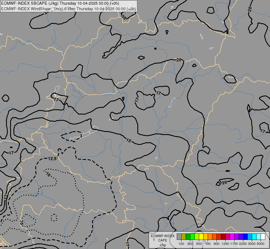
Task: Pick the dark maroon swatch before 1250
Action: 223,237
